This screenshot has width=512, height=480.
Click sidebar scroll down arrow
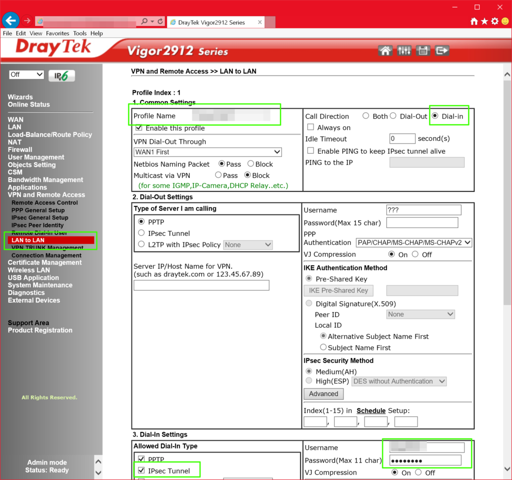(98, 473)
